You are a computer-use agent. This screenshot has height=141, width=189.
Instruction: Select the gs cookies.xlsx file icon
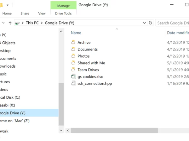coord(73,76)
